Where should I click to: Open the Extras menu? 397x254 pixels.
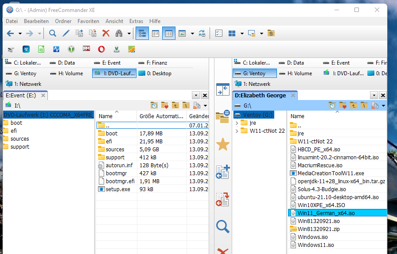point(136,21)
